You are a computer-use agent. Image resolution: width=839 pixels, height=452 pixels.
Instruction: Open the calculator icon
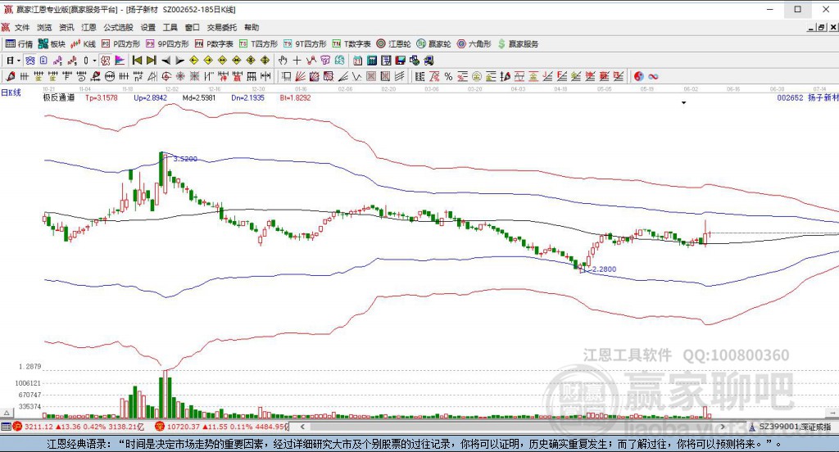[x=372, y=61]
